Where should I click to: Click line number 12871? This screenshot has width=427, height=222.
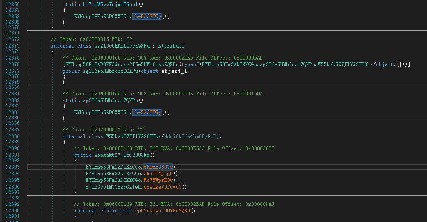point(12,33)
